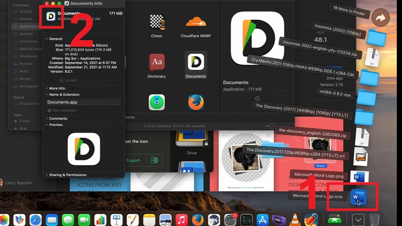The height and width of the screenshot is (226, 402).
Task: Open Image2icon green star Dock icon
Action: click(335, 219)
